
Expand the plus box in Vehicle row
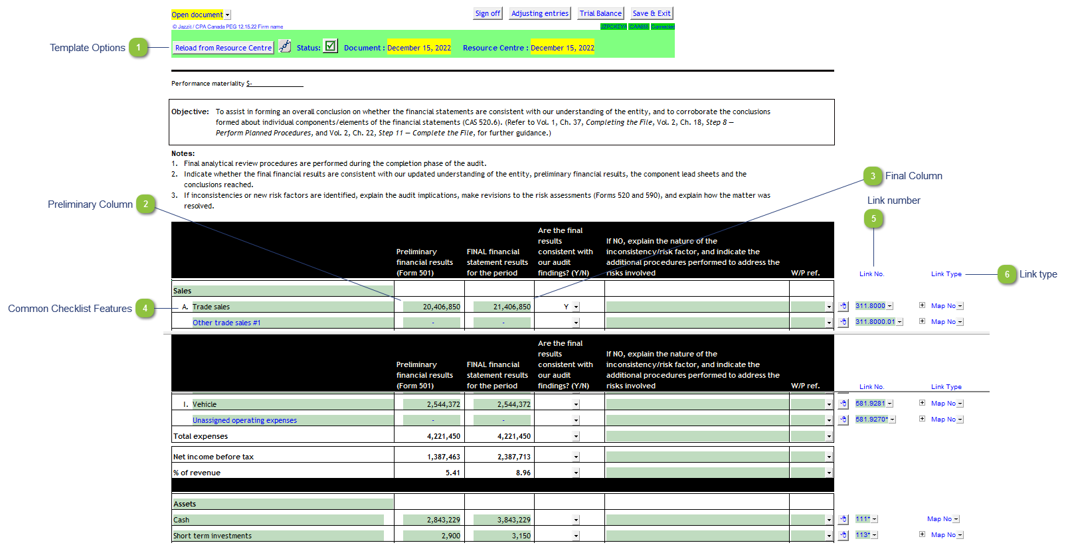(x=922, y=403)
